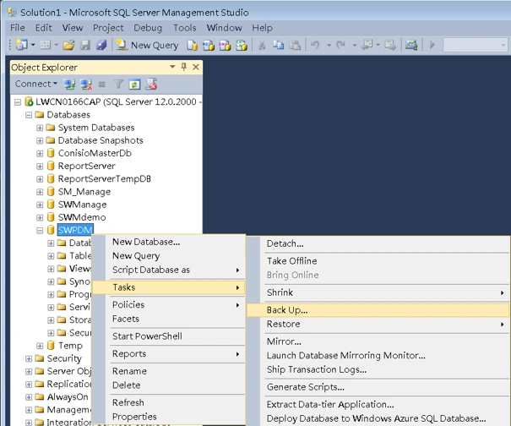Click the Copy icon in toolbar
Viewport: 511px width, 426px height.
tap(278, 45)
